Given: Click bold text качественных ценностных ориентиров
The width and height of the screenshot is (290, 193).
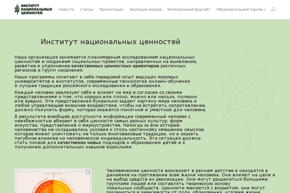Looking at the screenshot, I should pos(115,66).
